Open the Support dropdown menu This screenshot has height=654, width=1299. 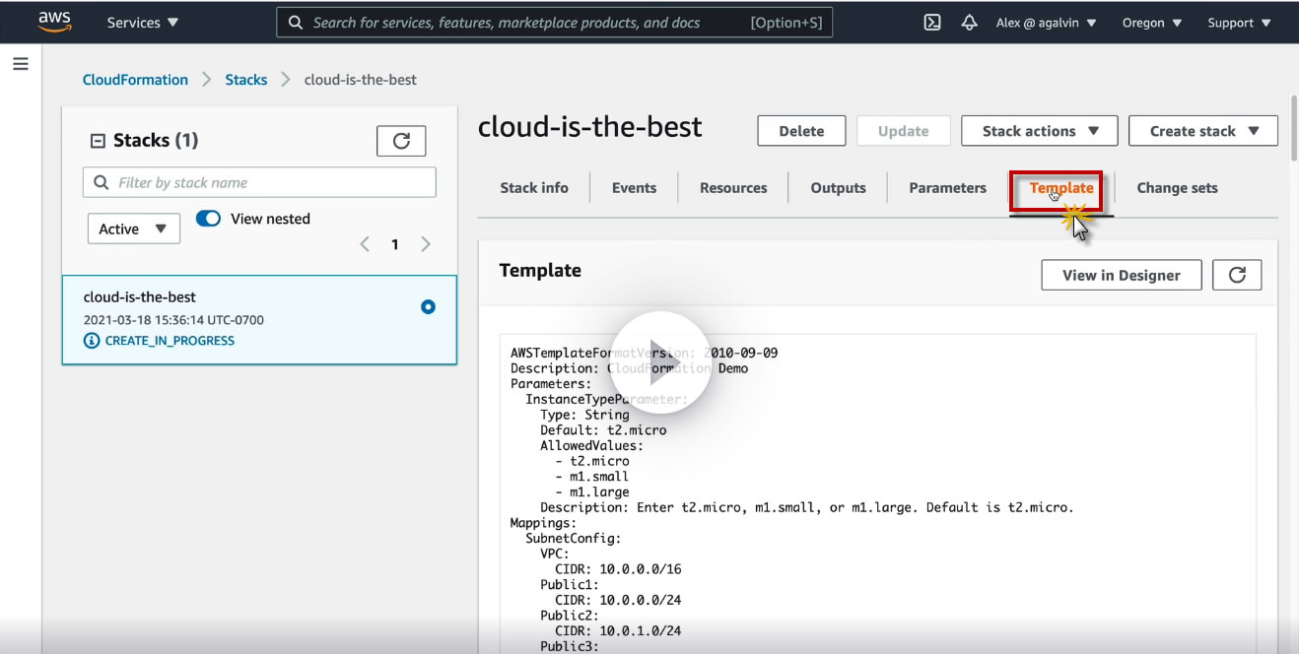click(x=1239, y=23)
